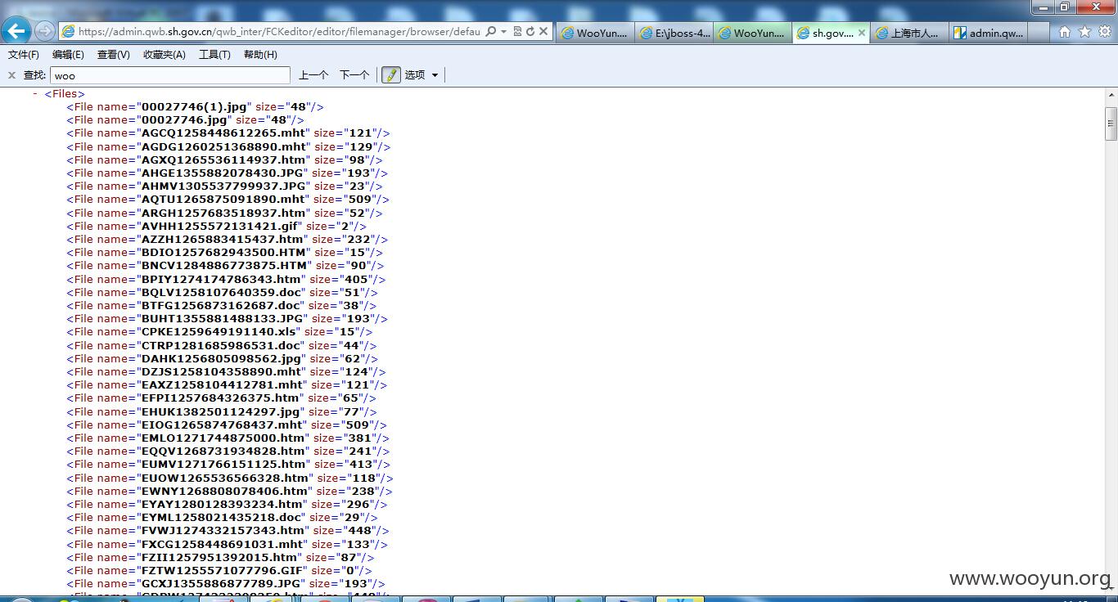The image size is (1118, 602).
Task: Click file name CPKE1259649191140.xls
Action: tap(219, 332)
